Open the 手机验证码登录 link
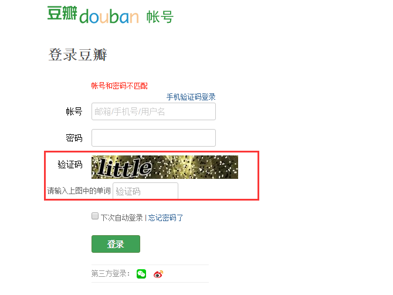 [191, 97]
